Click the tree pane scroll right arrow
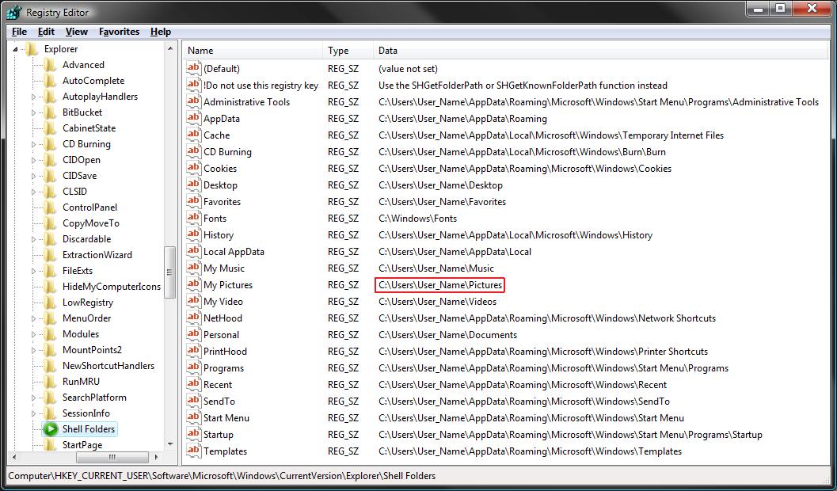 [x=157, y=458]
